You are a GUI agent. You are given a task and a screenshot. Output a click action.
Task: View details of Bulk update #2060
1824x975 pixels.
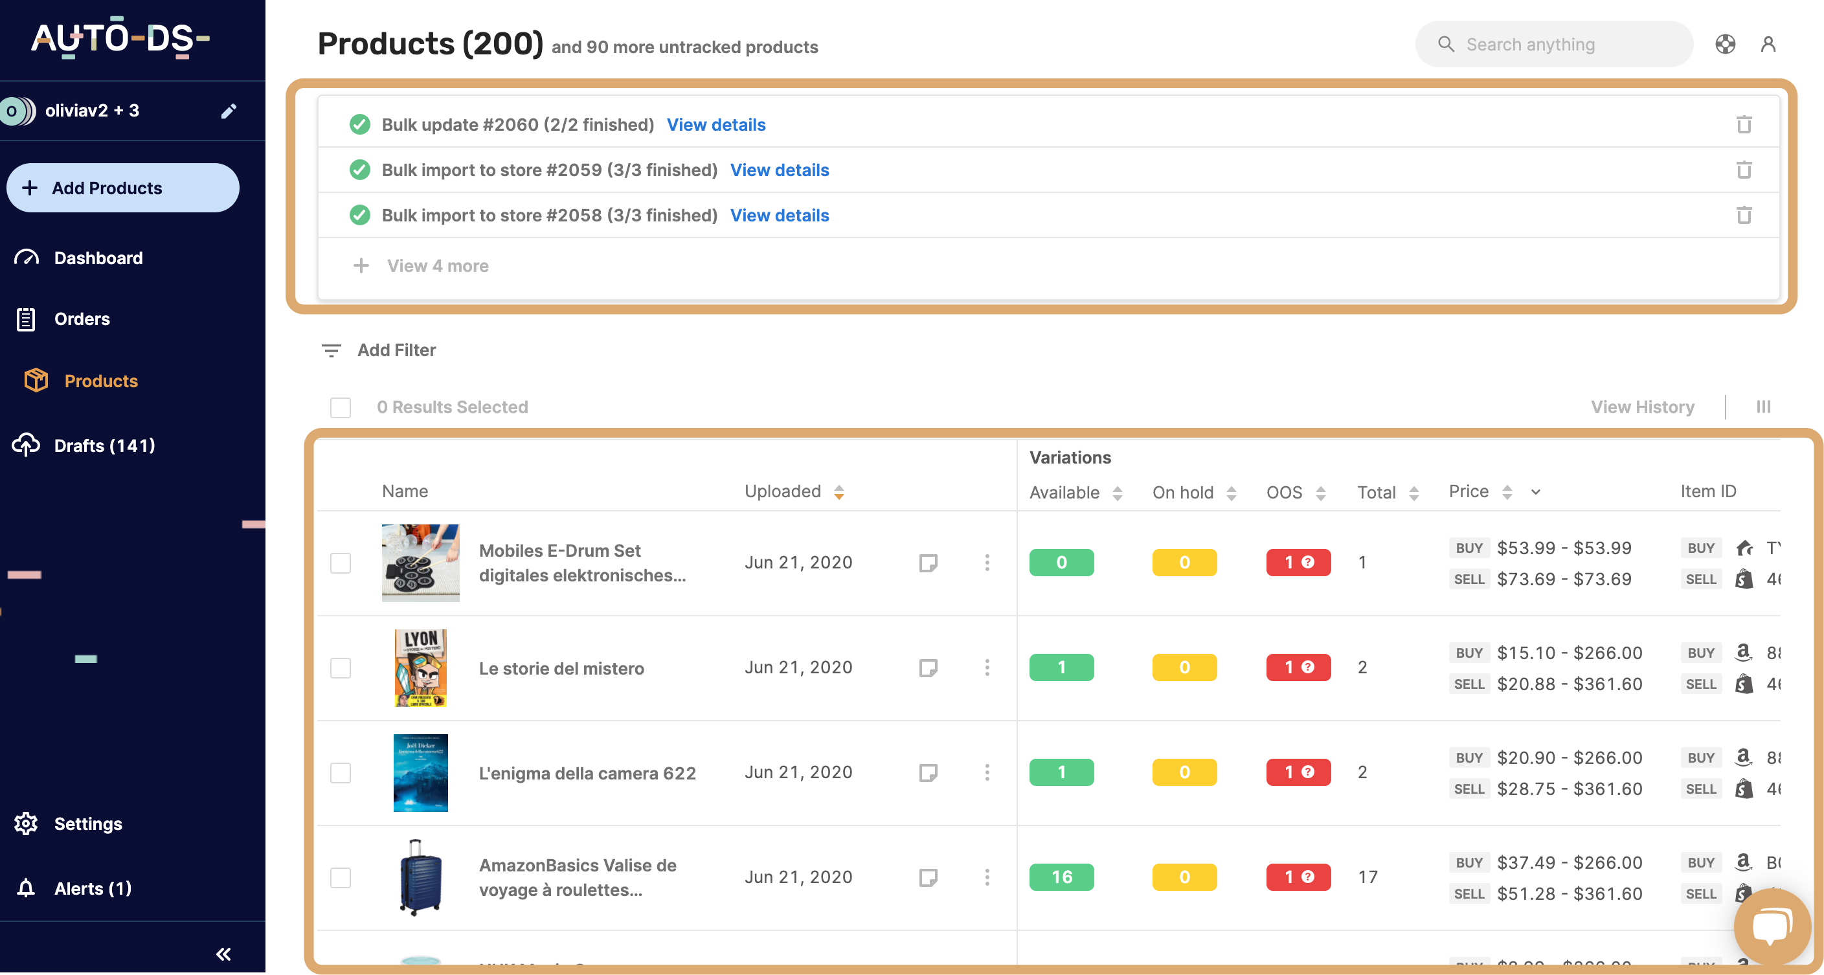(x=716, y=124)
